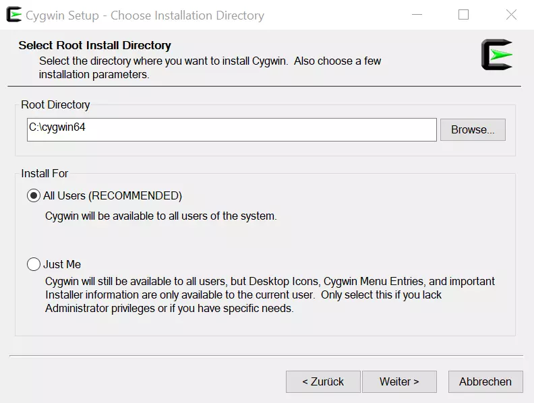
Task: Click the 'Install For' group label
Action: [x=44, y=174]
